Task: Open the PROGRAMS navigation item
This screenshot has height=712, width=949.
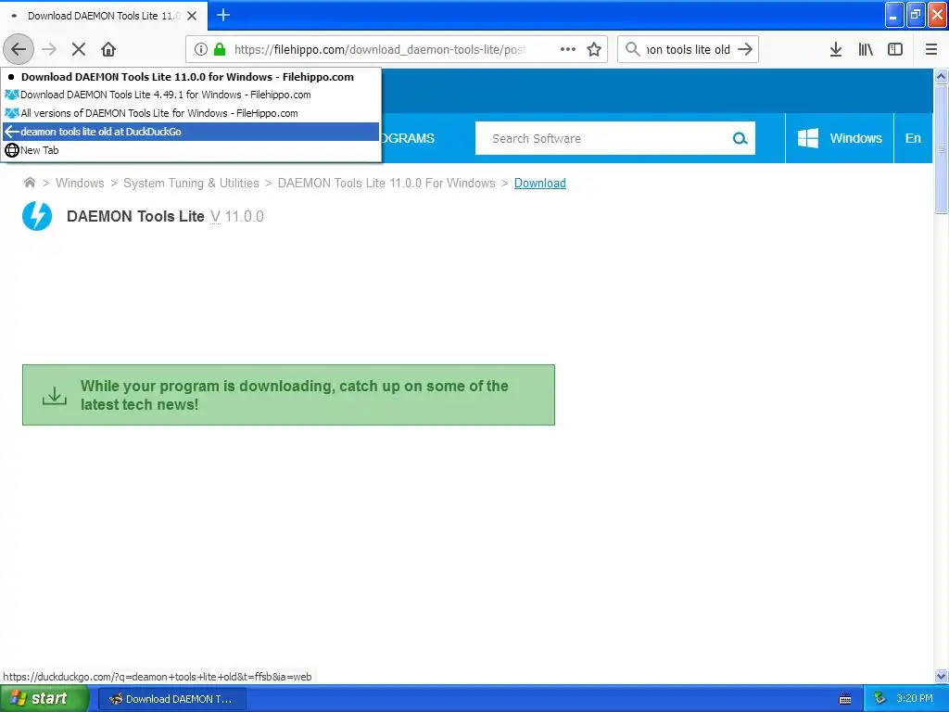Action: coord(408,138)
